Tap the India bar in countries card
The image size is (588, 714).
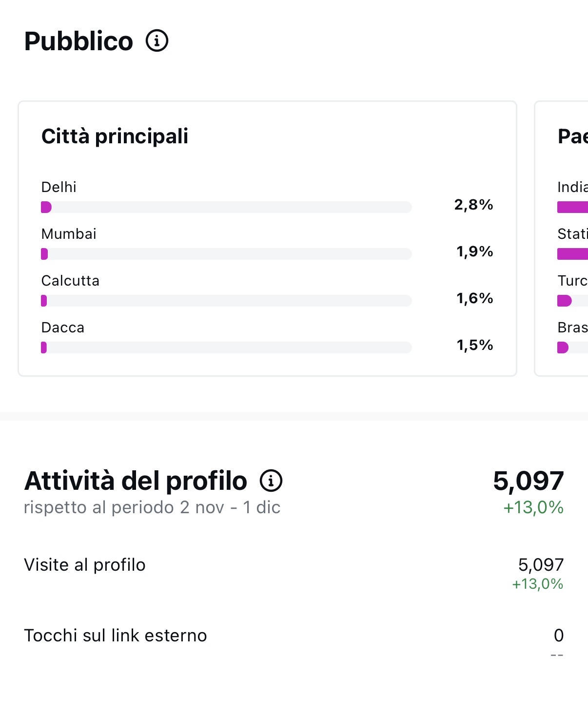point(572,207)
